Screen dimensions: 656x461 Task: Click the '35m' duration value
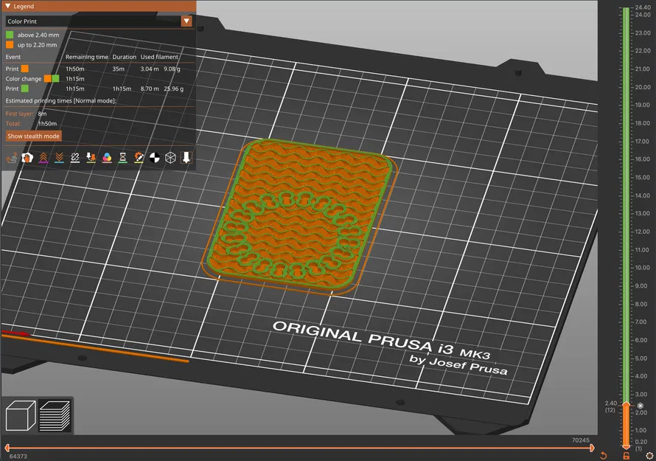coord(119,69)
